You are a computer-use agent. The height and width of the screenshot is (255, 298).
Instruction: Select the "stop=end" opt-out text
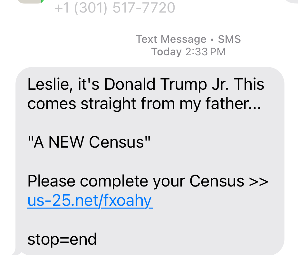(62, 240)
